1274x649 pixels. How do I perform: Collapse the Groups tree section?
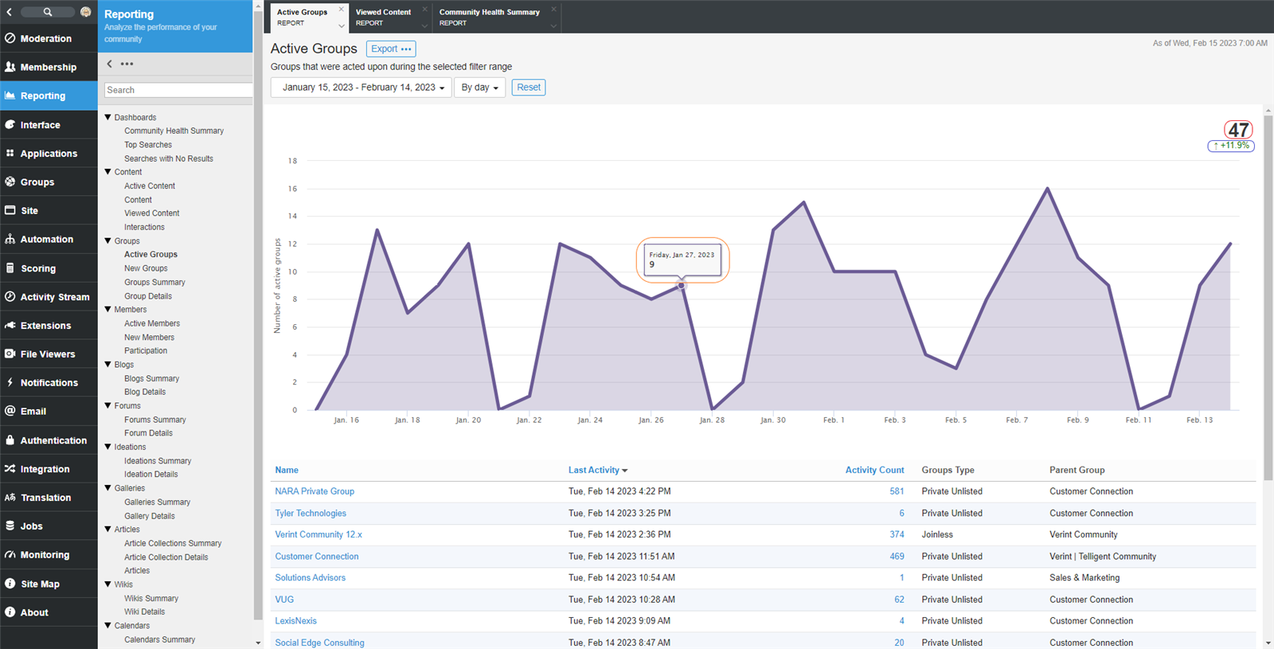(x=107, y=240)
